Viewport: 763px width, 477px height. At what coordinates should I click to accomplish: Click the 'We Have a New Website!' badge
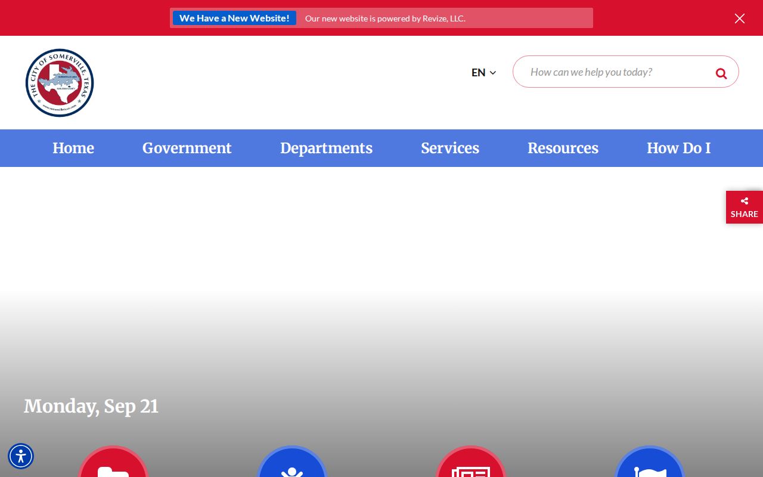point(234,18)
